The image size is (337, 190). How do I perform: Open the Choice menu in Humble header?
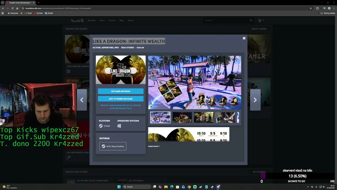point(112,20)
